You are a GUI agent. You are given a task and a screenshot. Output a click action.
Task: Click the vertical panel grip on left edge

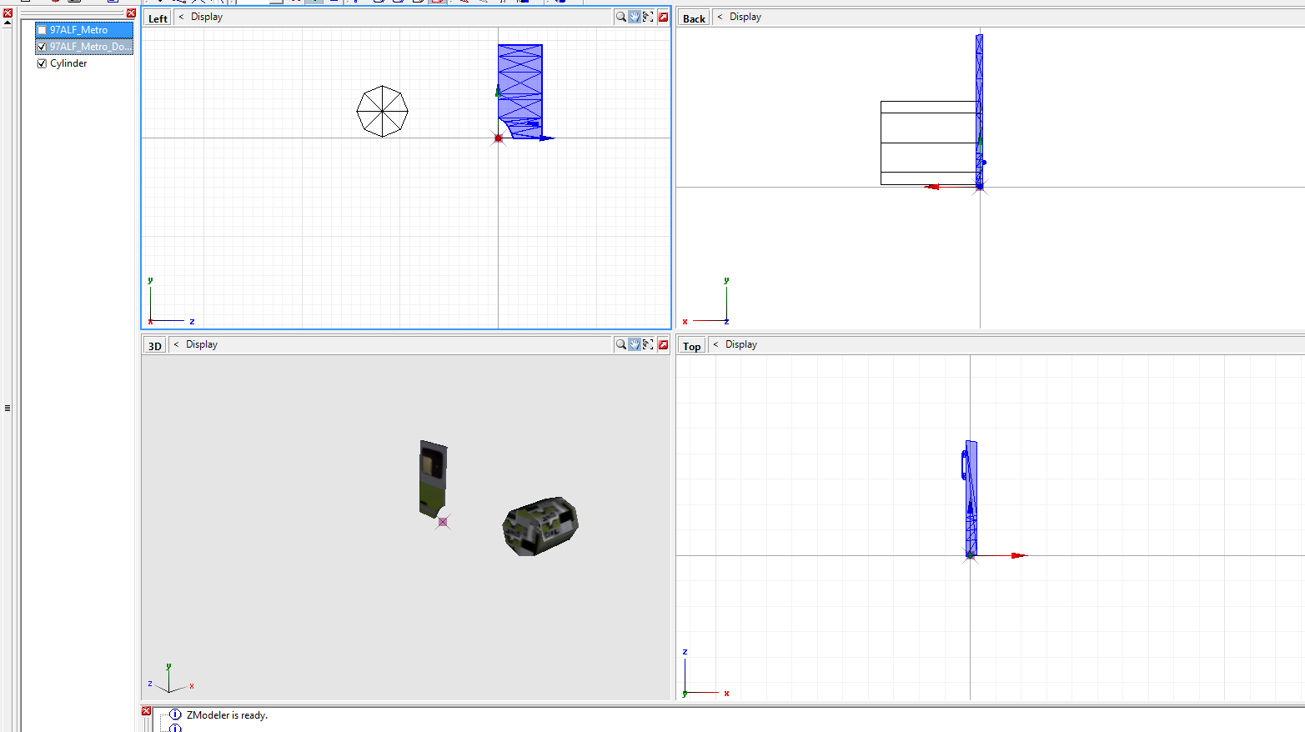(7, 408)
